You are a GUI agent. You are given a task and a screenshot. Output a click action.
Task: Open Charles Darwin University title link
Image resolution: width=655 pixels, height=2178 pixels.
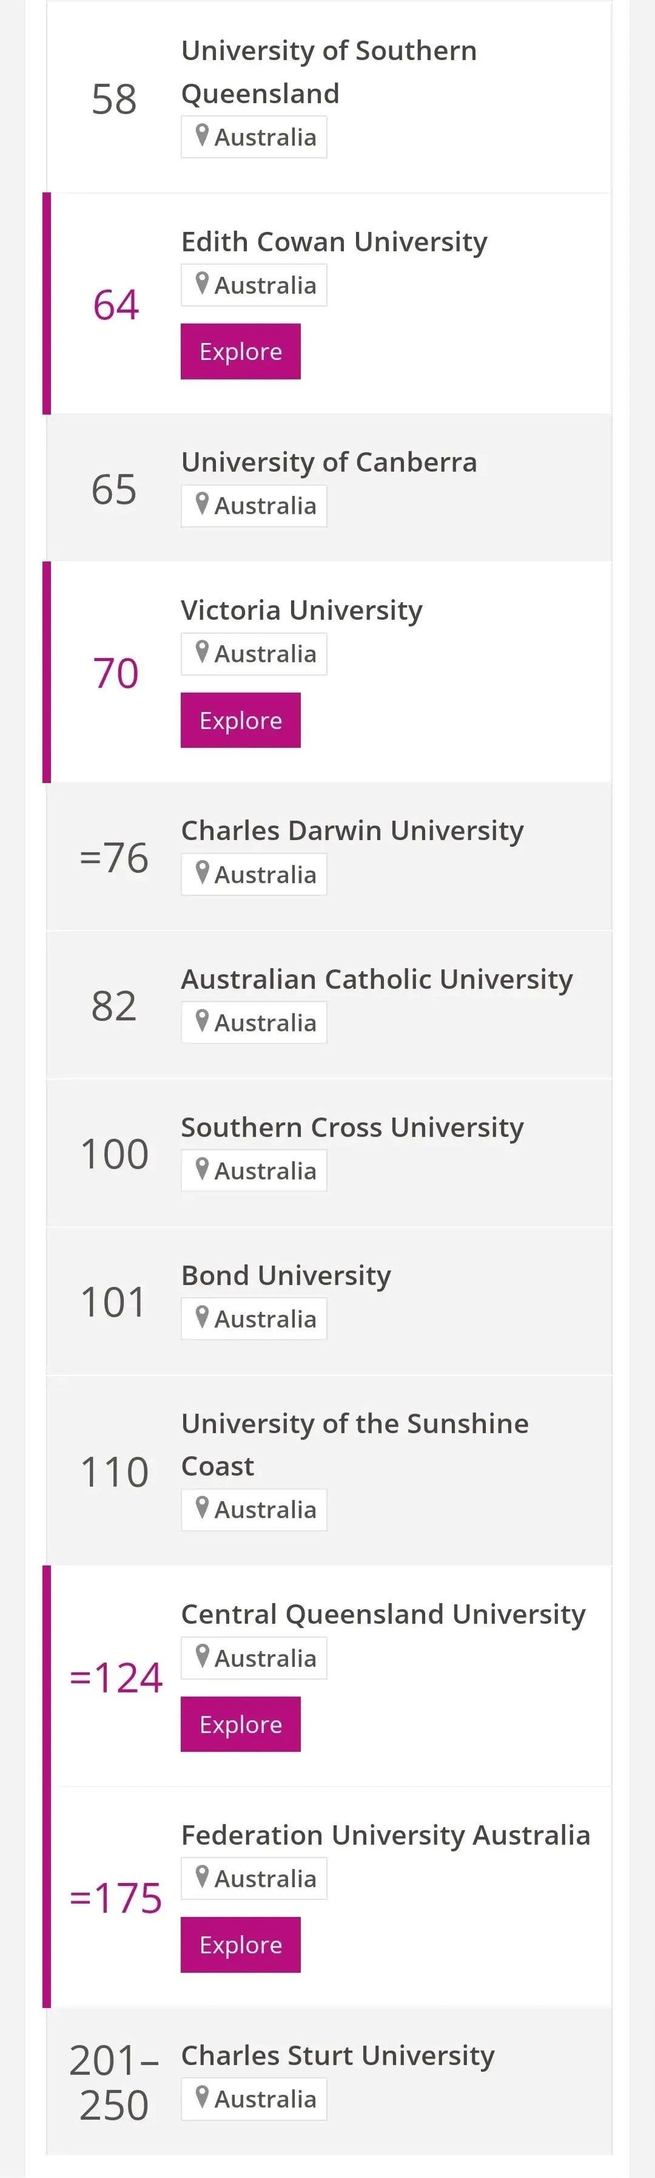352,830
